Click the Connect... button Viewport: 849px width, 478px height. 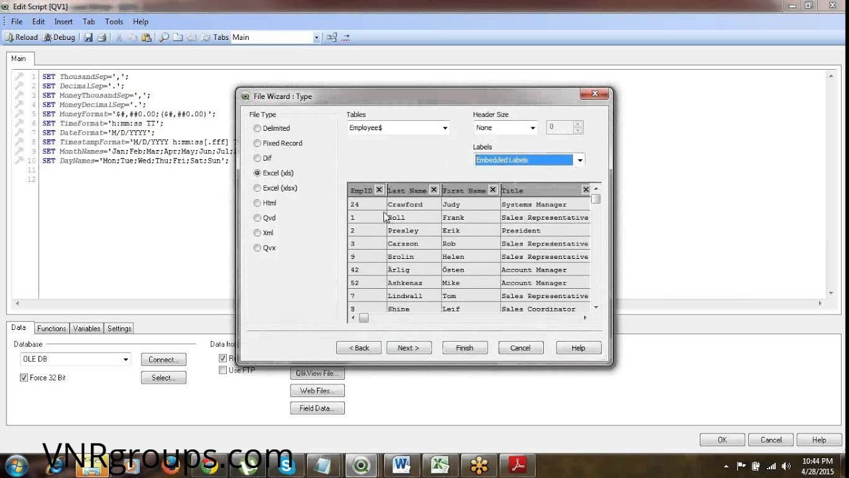pyautogui.click(x=163, y=360)
